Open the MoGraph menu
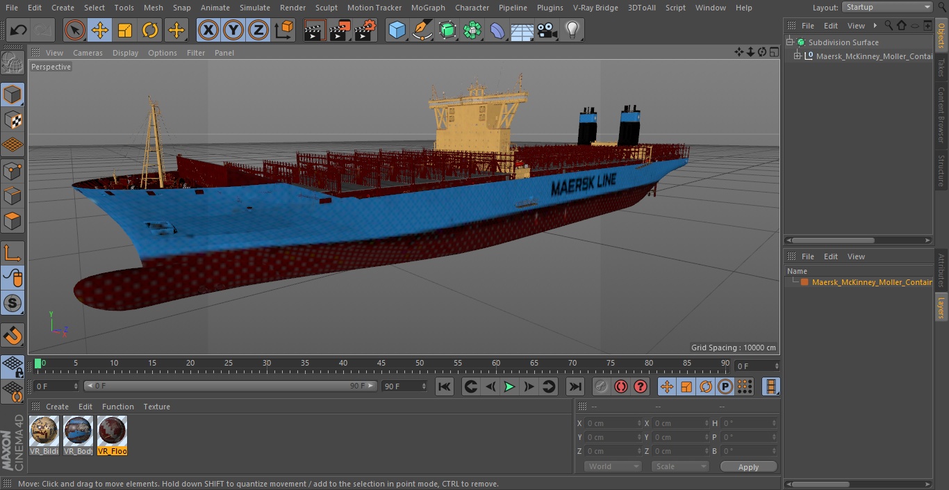The height and width of the screenshot is (490, 949). 428,8
